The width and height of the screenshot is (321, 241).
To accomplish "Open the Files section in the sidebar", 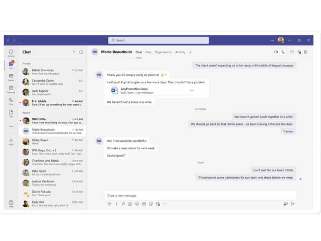I will (11, 113).
